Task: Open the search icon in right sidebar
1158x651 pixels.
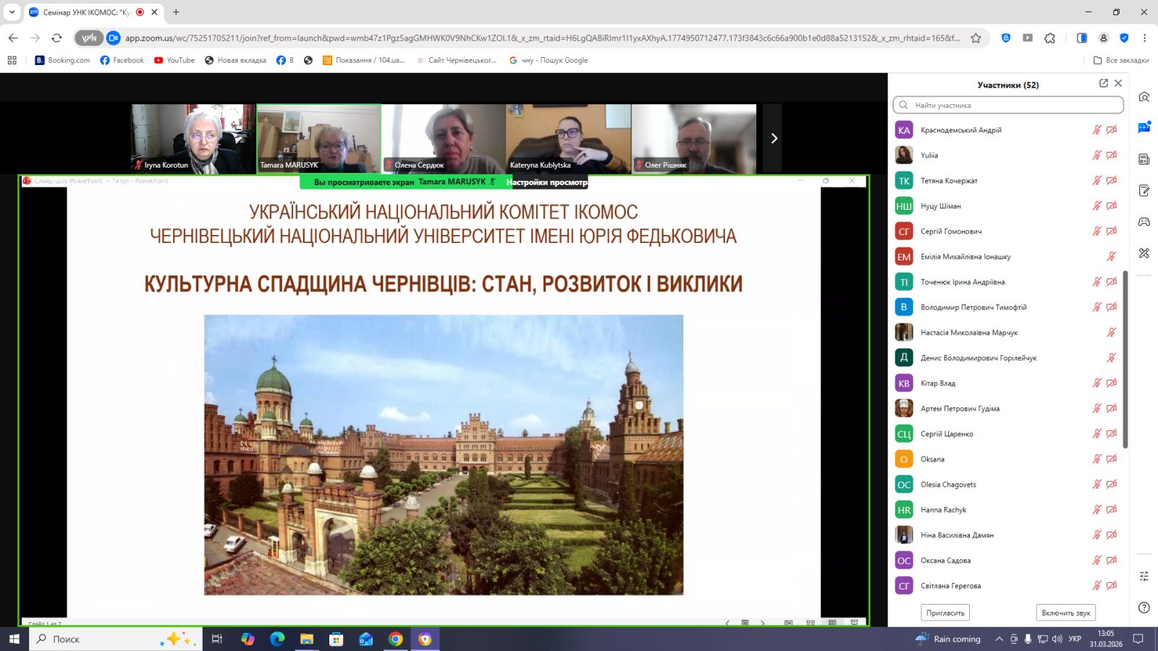Action: (1144, 97)
